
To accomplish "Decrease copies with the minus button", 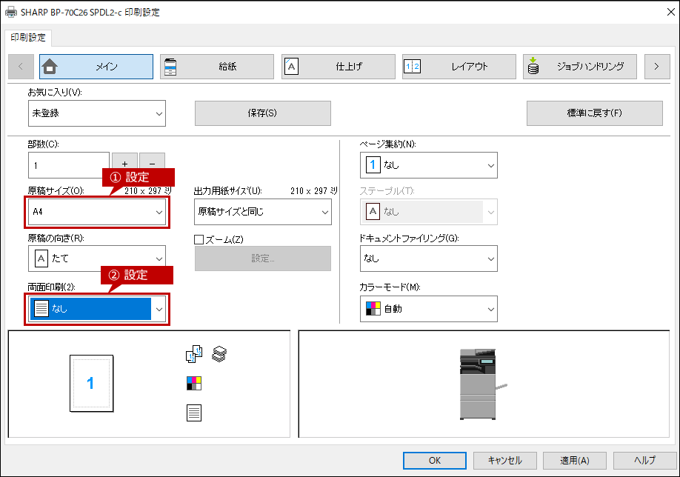I will coord(152,163).
